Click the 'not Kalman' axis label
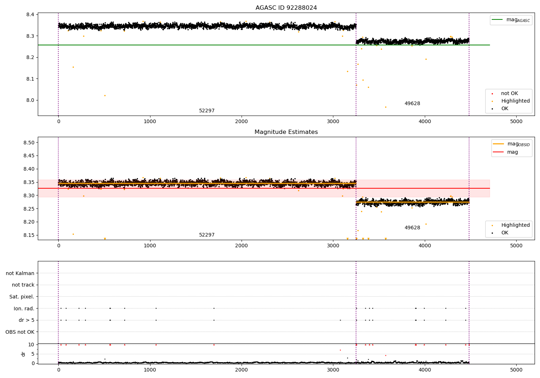The height and width of the screenshot is (378, 540). click(x=20, y=273)
